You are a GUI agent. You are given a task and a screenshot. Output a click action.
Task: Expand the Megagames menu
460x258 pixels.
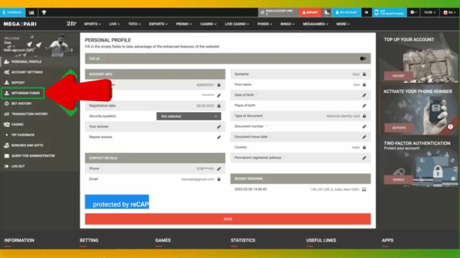(315, 24)
